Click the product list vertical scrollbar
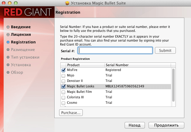This screenshot has width=191, height=132. tap(173, 85)
